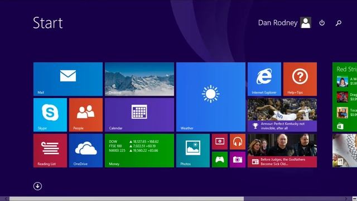Open the Reading List tile
This screenshot has height=201, width=357.
(x=50, y=151)
